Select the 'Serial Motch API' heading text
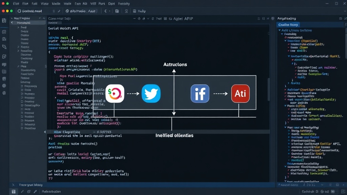 [63, 28]
